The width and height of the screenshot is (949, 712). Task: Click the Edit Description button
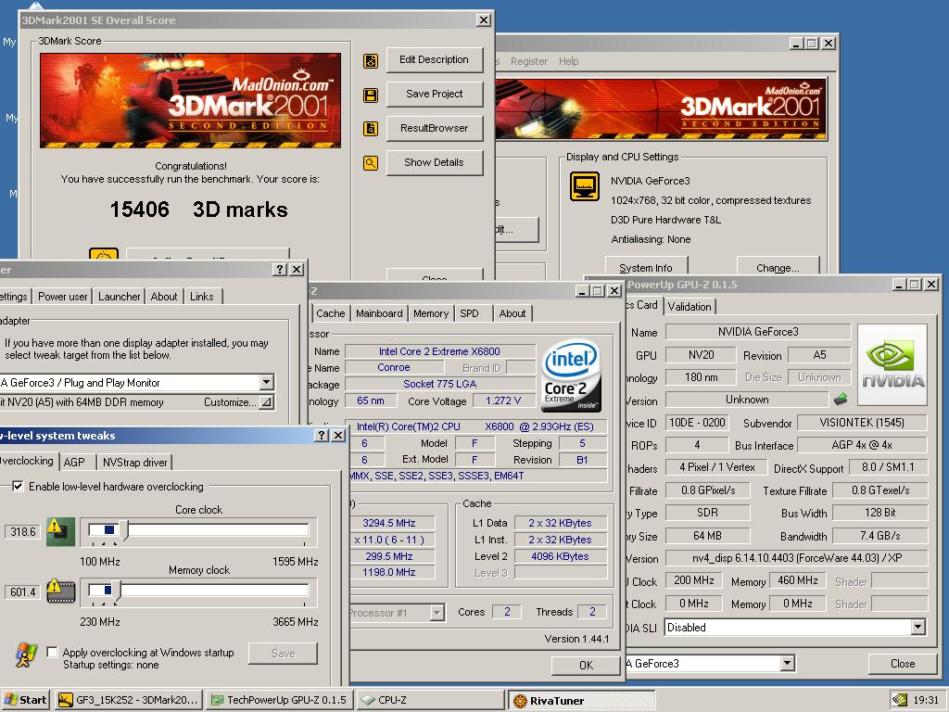(434, 59)
